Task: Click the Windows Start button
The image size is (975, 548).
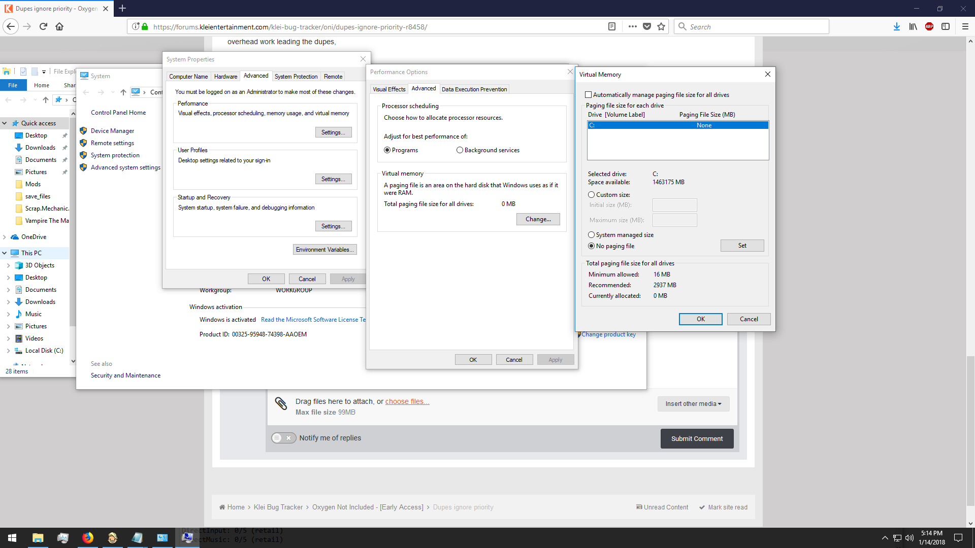Action: (12, 538)
